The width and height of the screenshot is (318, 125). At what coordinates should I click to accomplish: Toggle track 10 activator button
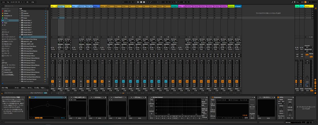tap(116, 81)
